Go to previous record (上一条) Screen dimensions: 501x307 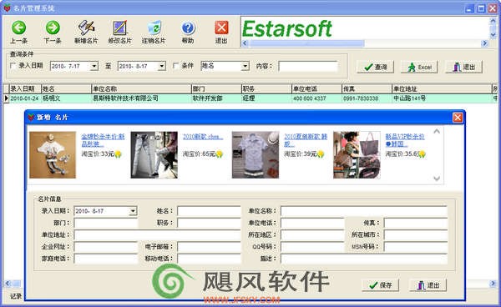click(x=19, y=32)
